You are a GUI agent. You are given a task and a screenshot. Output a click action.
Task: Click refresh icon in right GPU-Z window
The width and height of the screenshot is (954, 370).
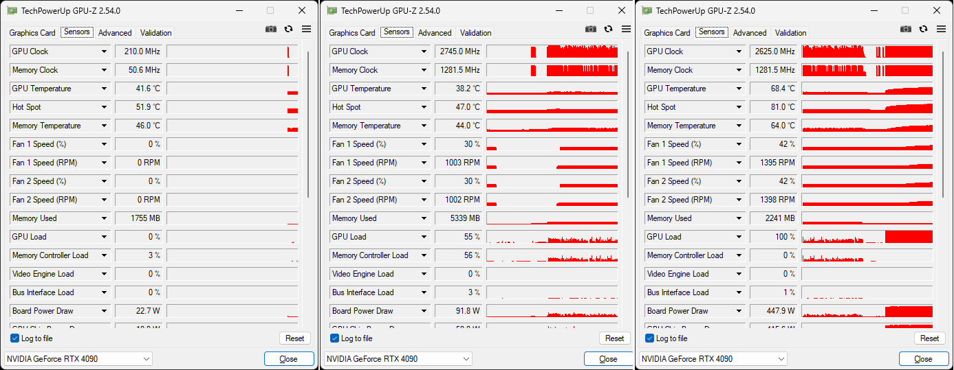tap(923, 29)
